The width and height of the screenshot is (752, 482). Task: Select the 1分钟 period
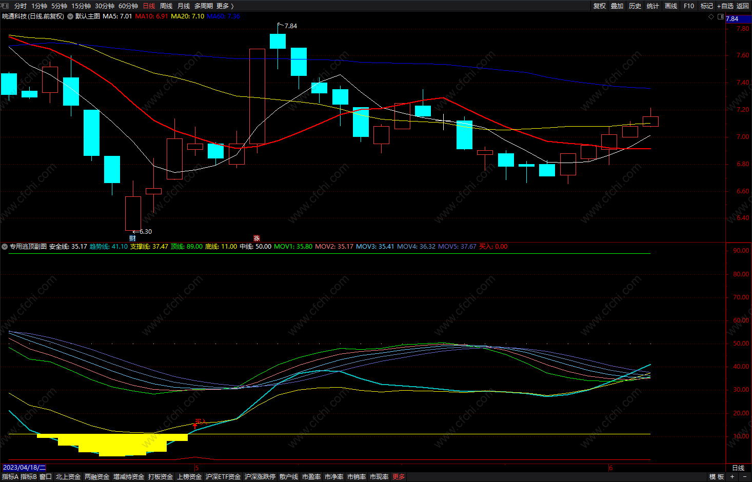click(x=39, y=6)
